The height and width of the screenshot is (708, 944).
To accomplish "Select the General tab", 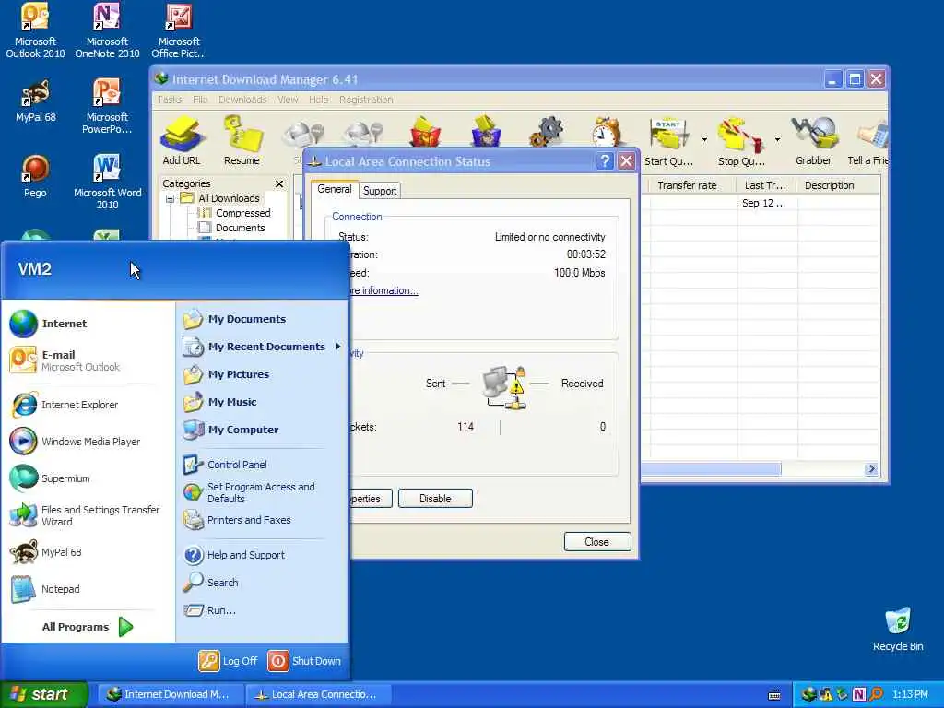I will coord(334,189).
